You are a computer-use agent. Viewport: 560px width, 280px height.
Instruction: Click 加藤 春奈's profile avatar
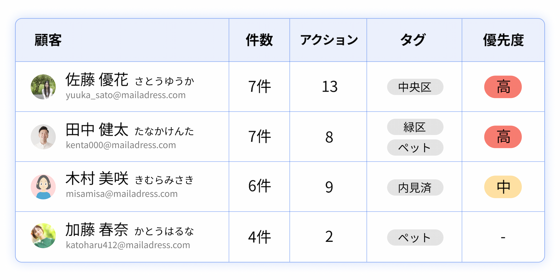click(43, 236)
